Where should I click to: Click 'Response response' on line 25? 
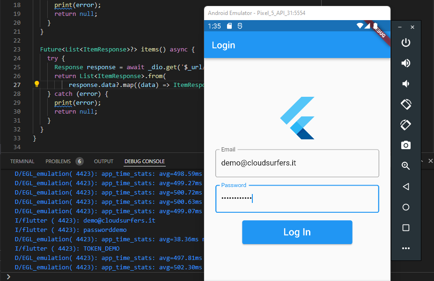click(x=85, y=67)
